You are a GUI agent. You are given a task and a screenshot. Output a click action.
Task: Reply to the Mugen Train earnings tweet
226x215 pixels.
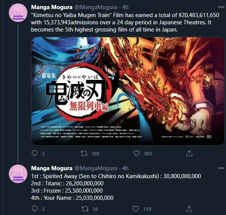[x=35, y=153]
